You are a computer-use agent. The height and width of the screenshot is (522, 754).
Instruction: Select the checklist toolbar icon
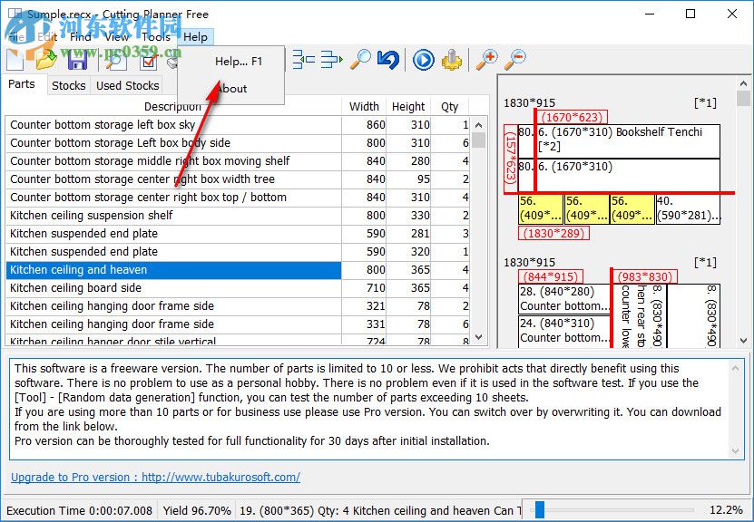point(148,60)
